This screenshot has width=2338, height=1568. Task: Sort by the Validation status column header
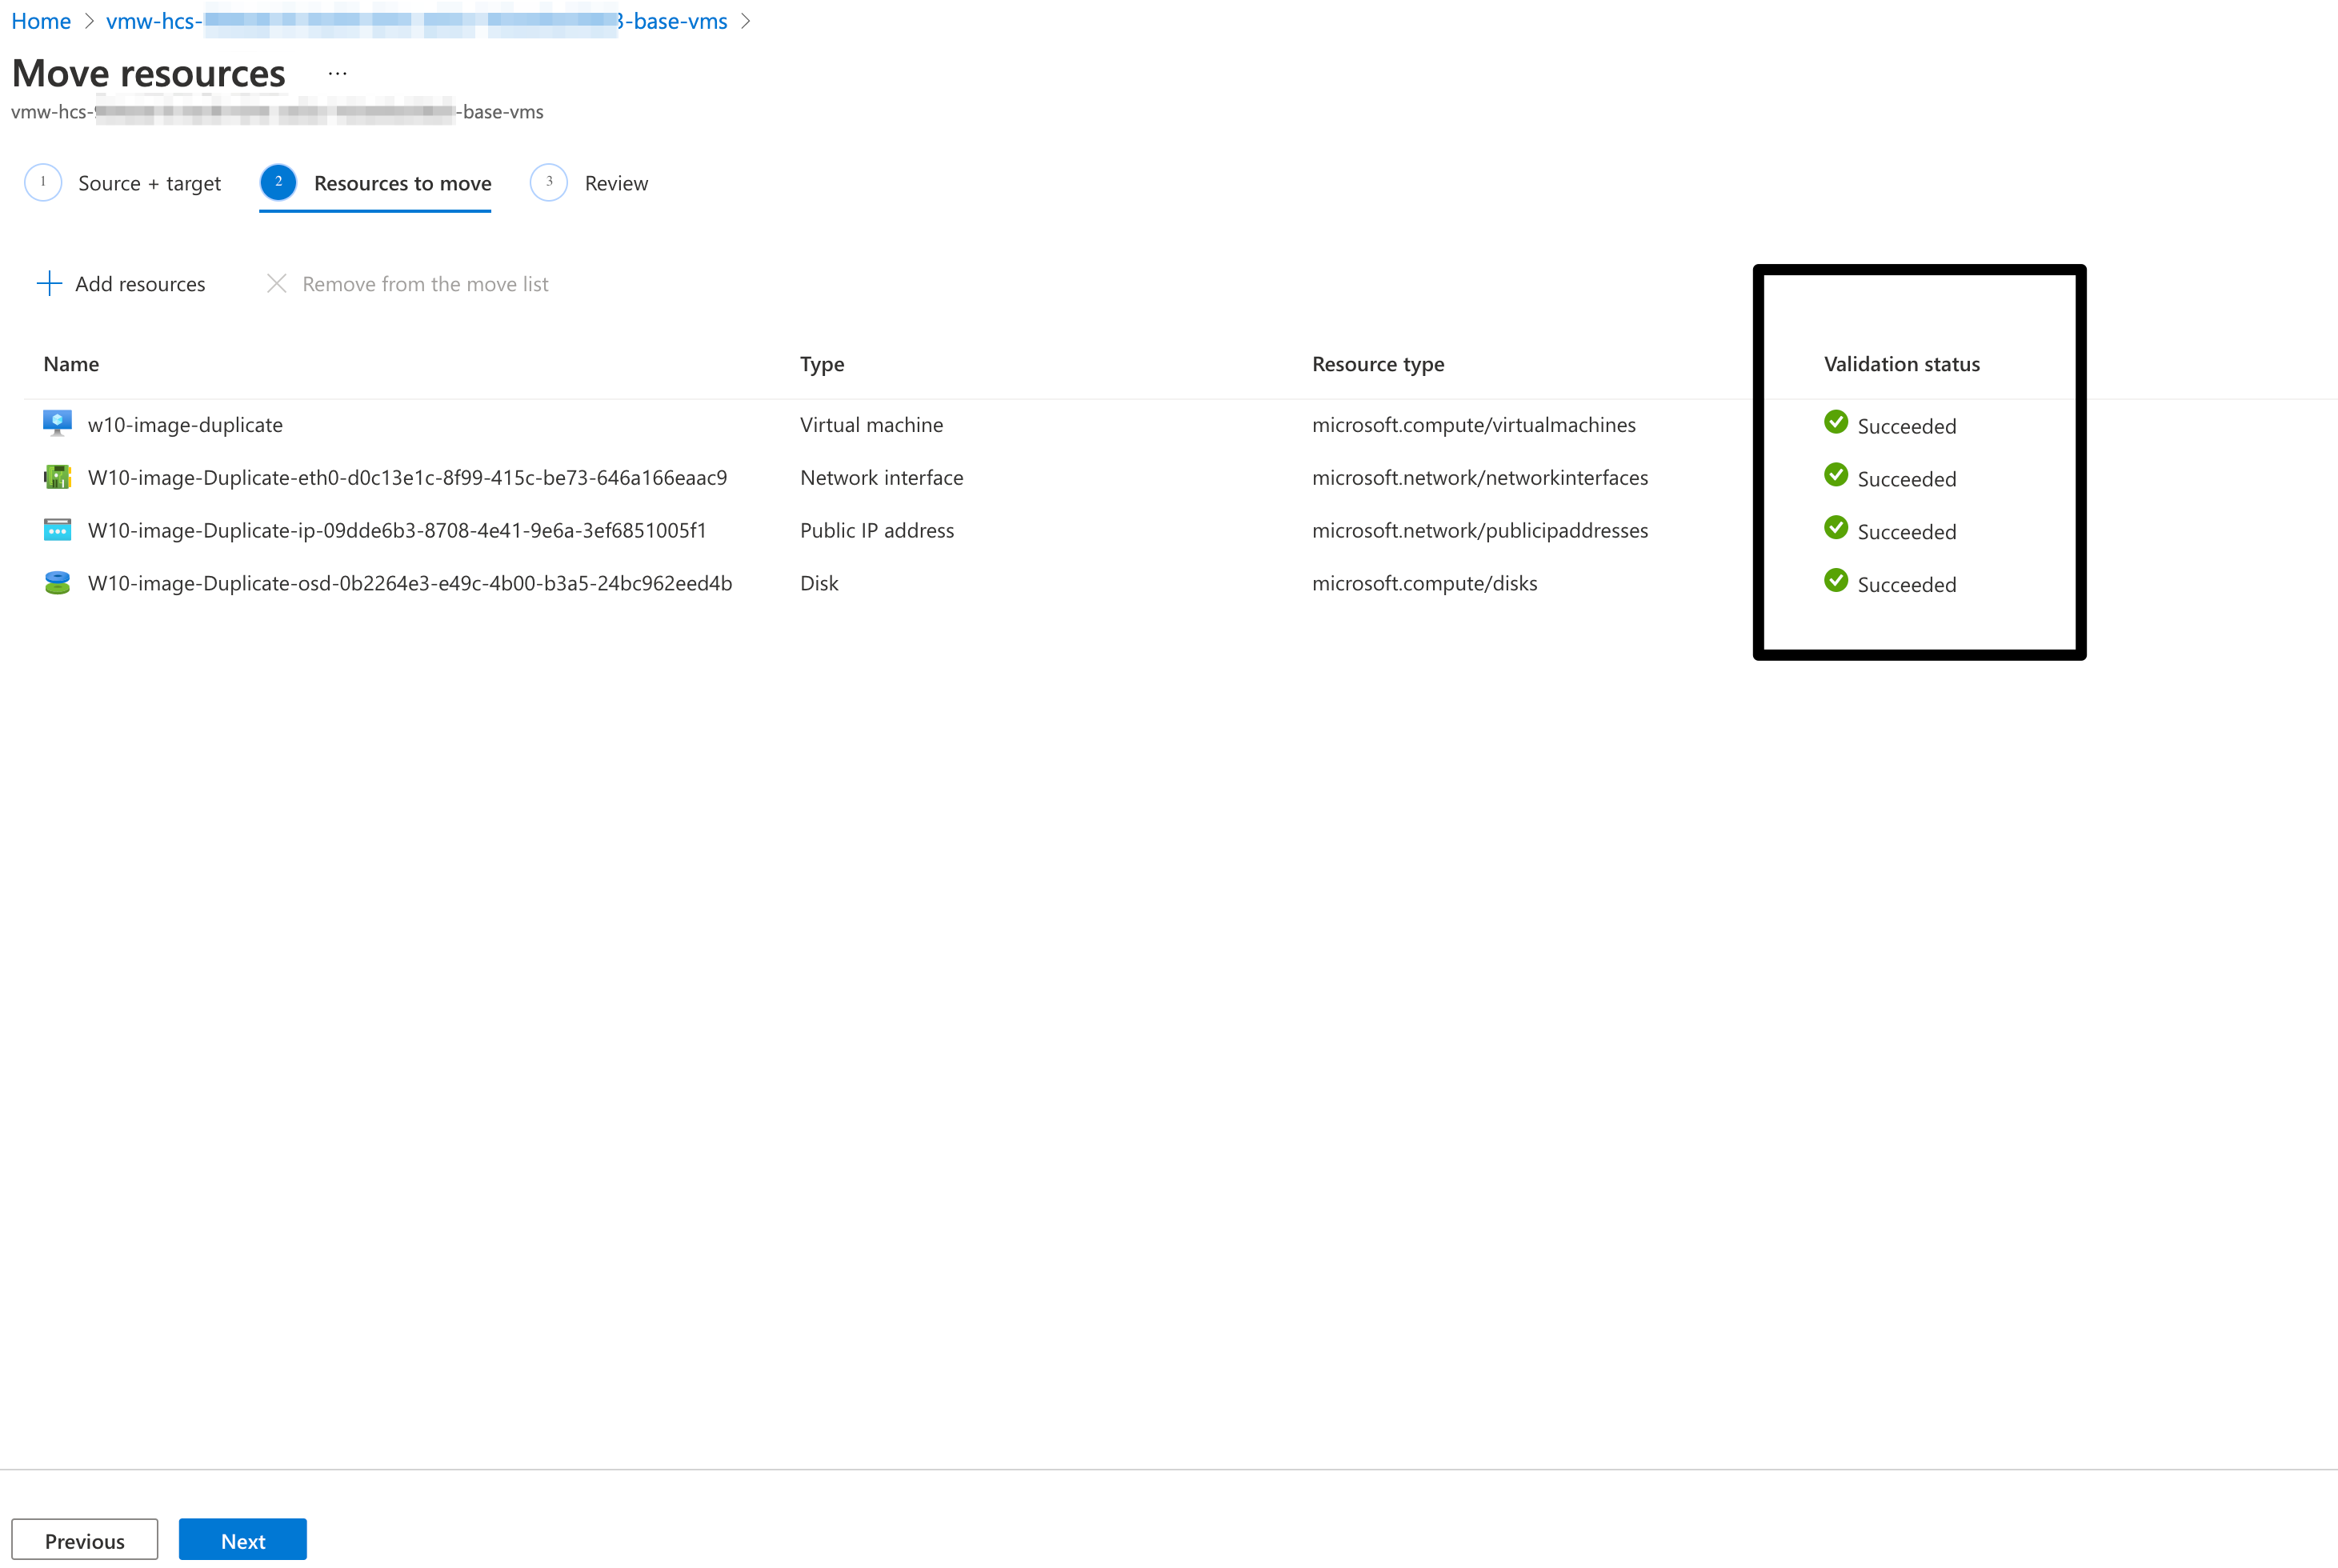pyautogui.click(x=1901, y=364)
